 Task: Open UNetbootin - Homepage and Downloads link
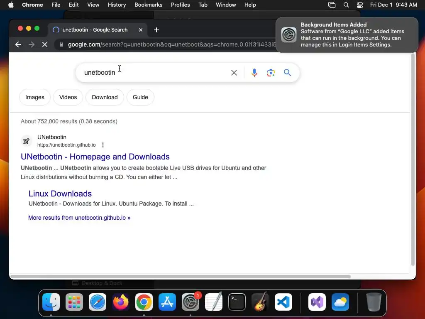pyautogui.click(x=95, y=157)
